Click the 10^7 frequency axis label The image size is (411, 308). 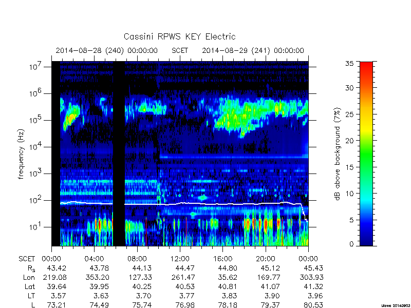[35, 67]
